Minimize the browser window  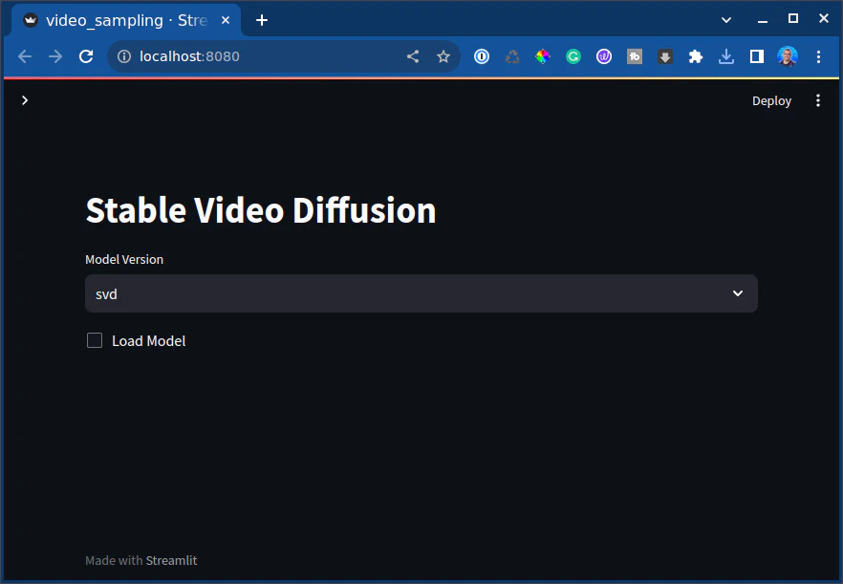pos(763,20)
